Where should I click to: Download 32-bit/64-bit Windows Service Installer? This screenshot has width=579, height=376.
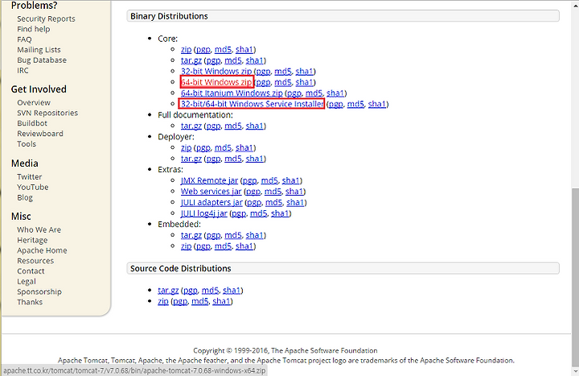click(x=252, y=104)
